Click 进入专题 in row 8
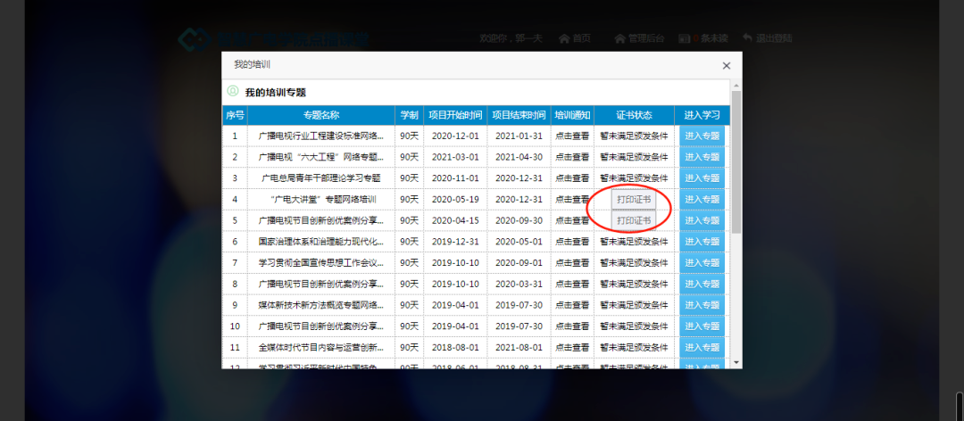This screenshot has width=964, height=421. point(702,284)
